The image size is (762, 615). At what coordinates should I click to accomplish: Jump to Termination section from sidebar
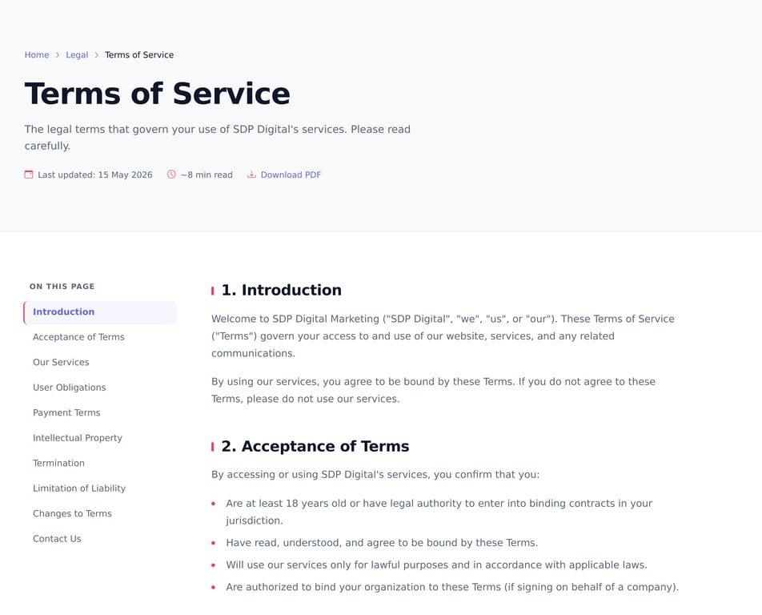(x=58, y=464)
